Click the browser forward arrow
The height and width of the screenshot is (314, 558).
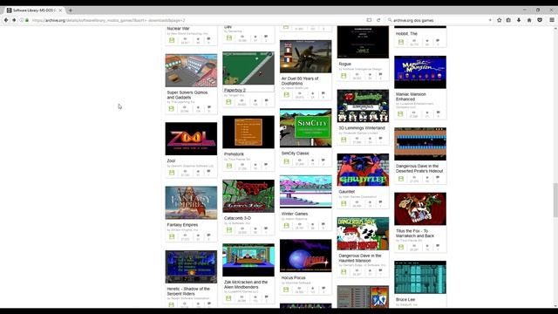(14, 20)
